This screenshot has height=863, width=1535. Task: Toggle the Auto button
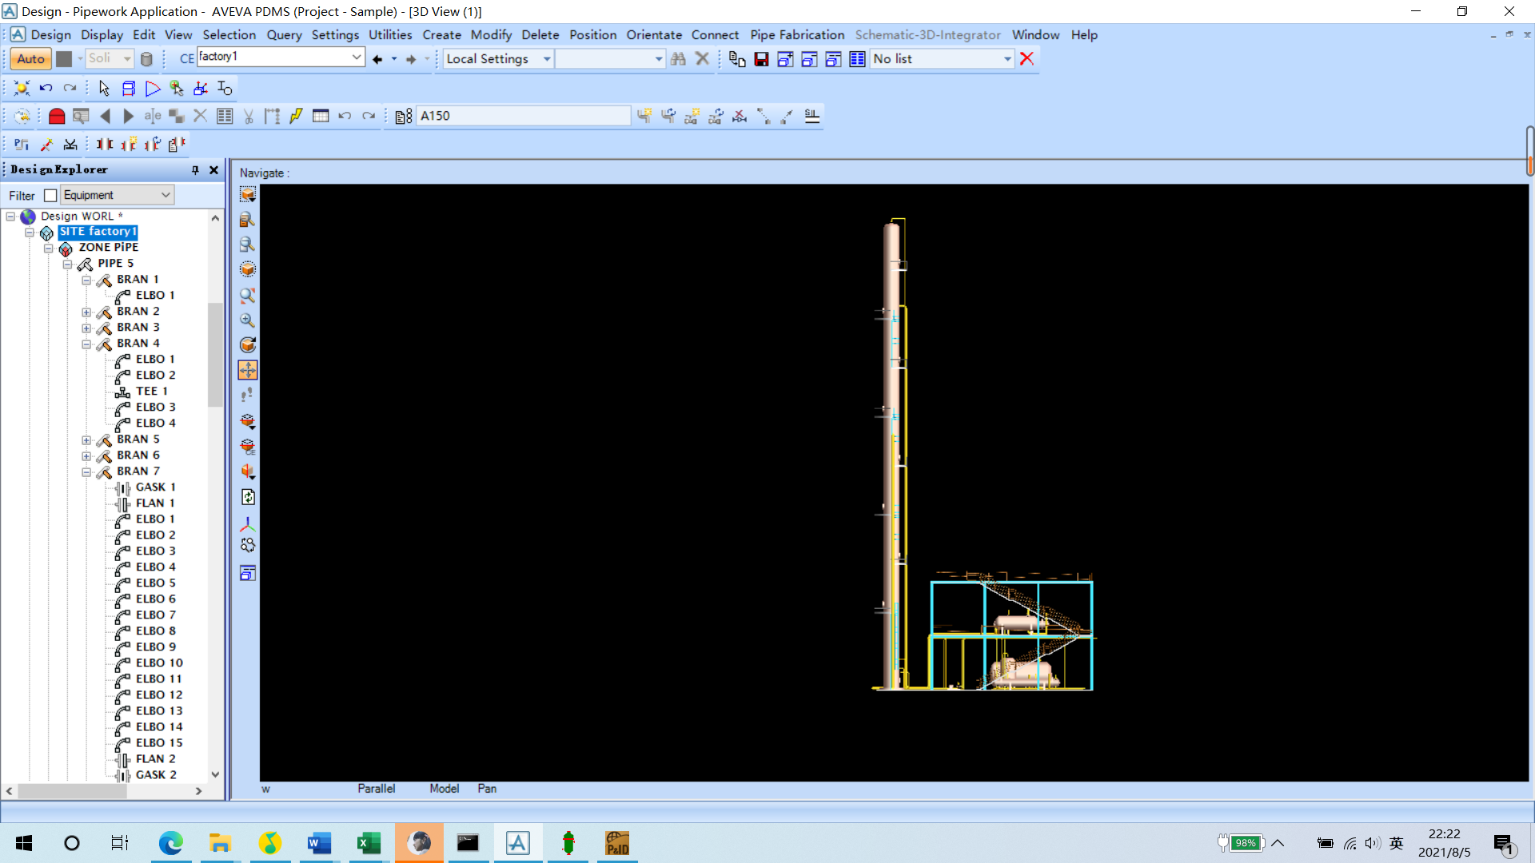(x=30, y=59)
